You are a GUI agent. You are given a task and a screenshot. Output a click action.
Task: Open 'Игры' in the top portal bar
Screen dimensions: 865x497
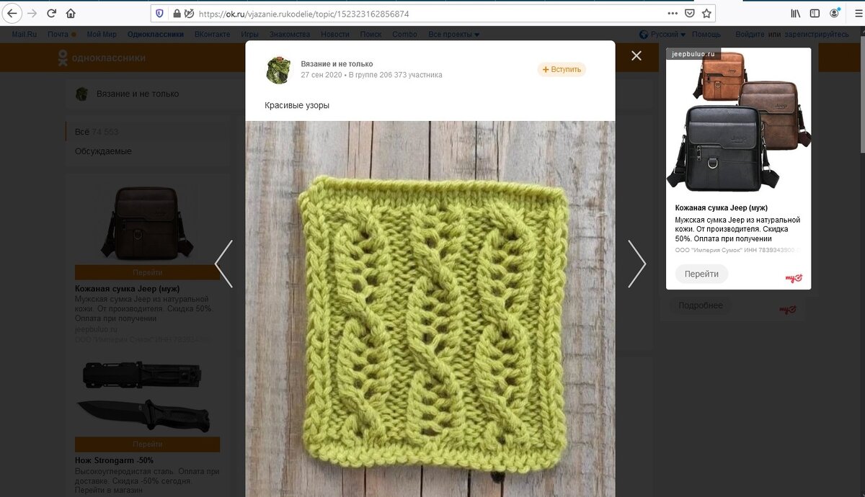coord(249,34)
